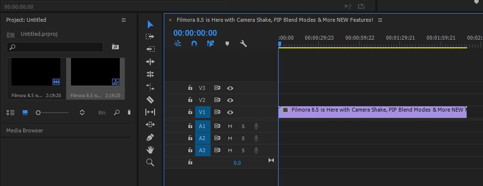This screenshot has height=186, width=483.
Task: Add a marker to the timeline
Action: (227, 44)
